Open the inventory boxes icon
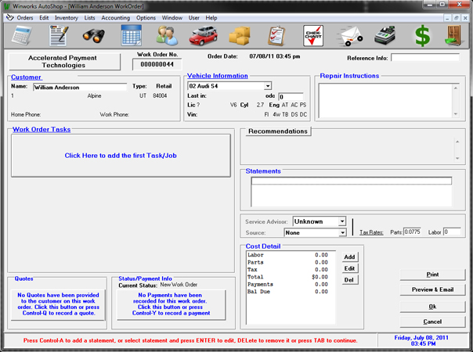 tap(240, 36)
